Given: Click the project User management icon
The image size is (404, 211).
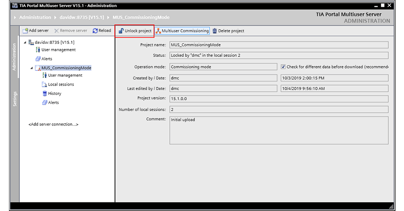Looking at the screenshot, I should [x=44, y=75].
